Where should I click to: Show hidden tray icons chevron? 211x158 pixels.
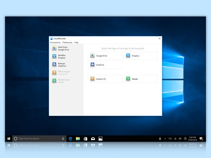point(165,139)
